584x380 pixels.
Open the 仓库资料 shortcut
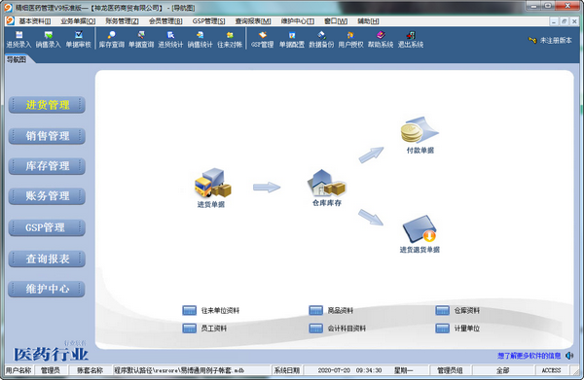point(457,310)
